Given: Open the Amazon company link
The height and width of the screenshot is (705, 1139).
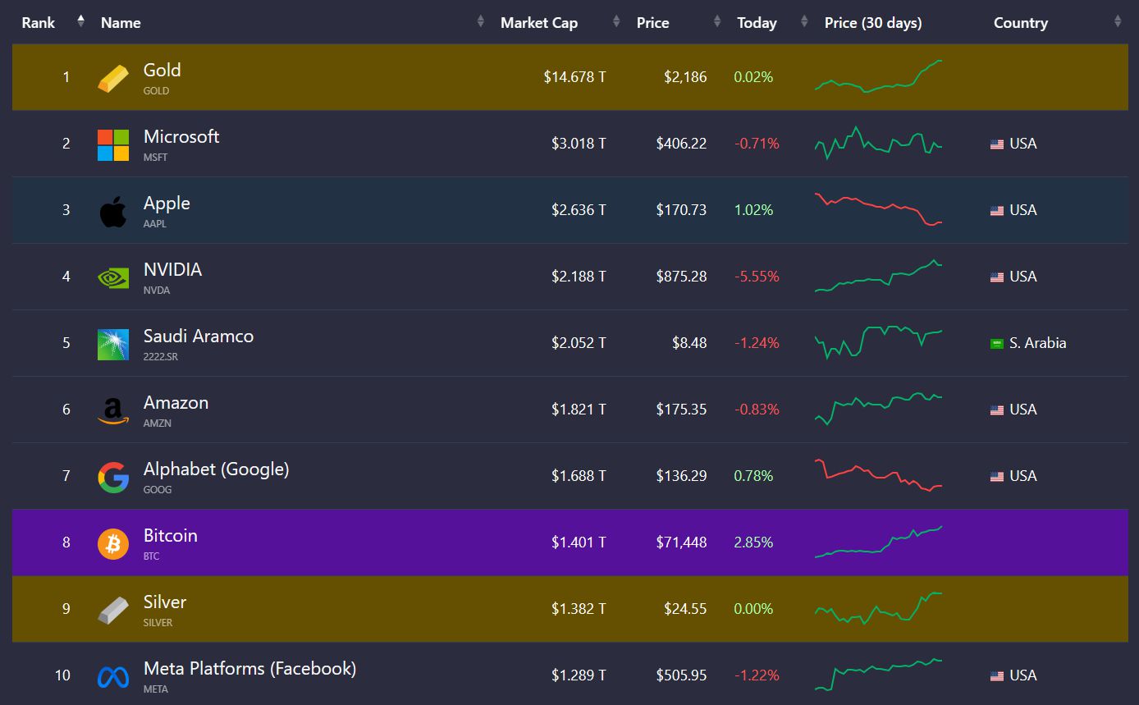Looking at the screenshot, I should 176,403.
